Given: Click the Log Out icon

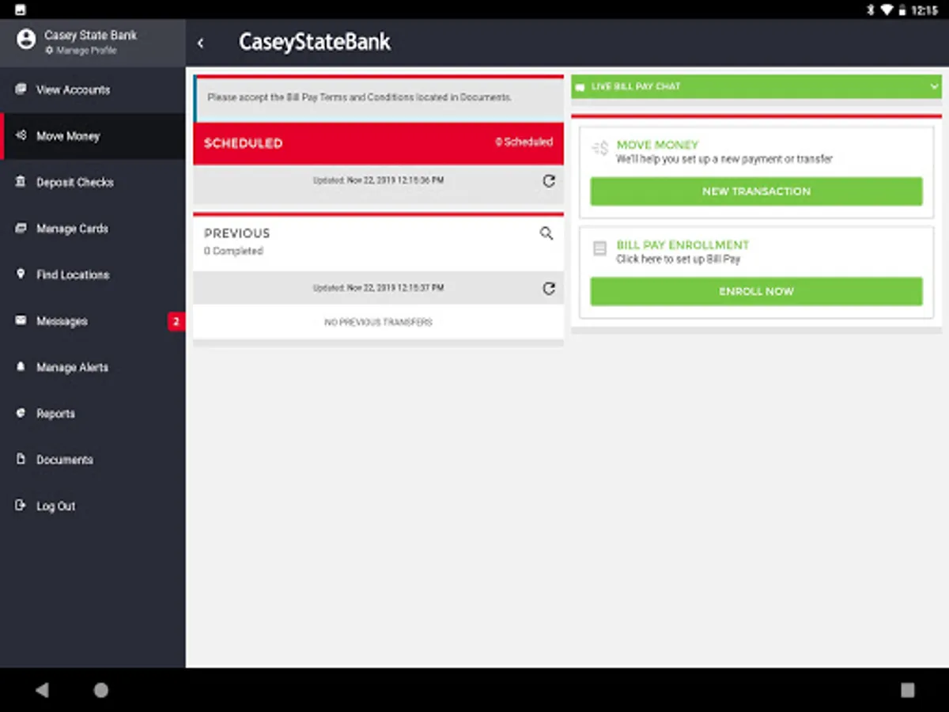Looking at the screenshot, I should coord(21,506).
